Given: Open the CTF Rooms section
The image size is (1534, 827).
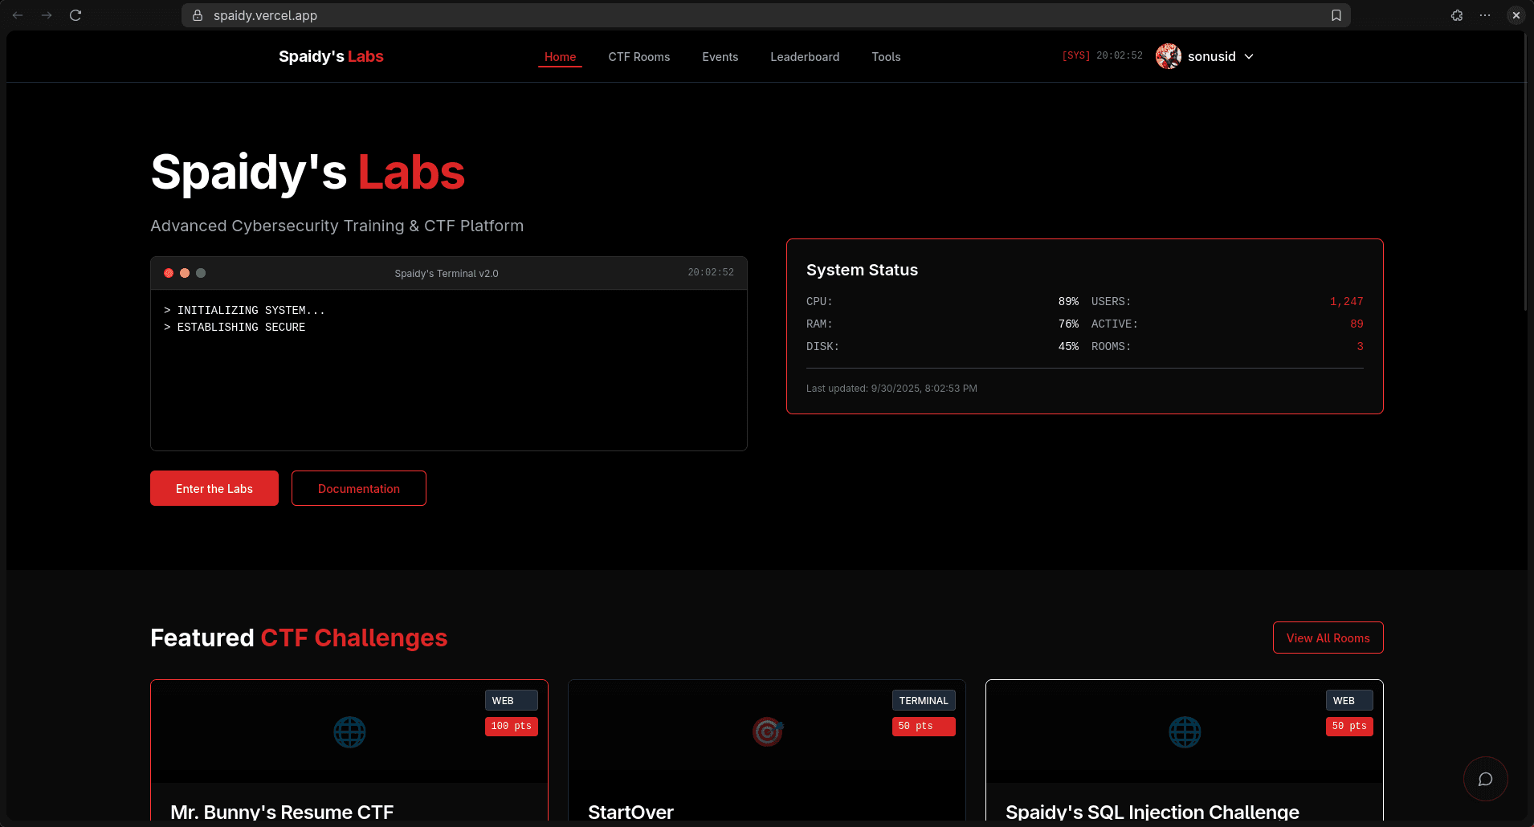Looking at the screenshot, I should pos(638,56).
